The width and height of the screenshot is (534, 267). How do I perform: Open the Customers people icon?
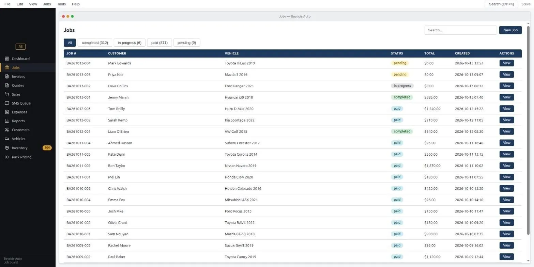pyautogui.click(x=7, y=130)
